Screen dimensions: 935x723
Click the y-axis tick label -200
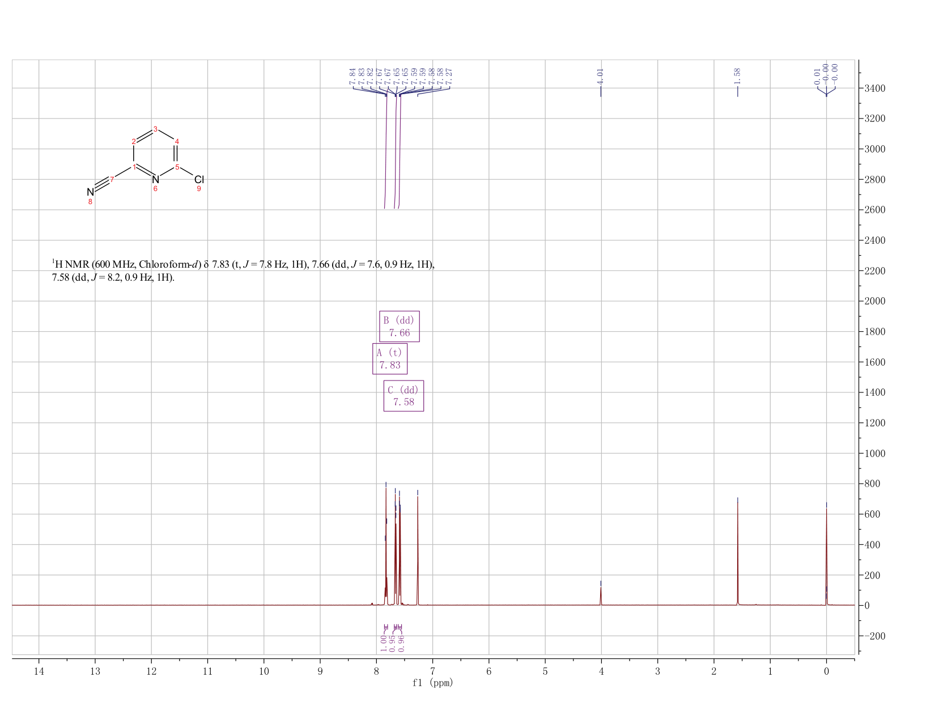click(x=875, y=636)
